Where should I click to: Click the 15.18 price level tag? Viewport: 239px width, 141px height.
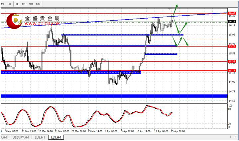(x=232, y=70)
